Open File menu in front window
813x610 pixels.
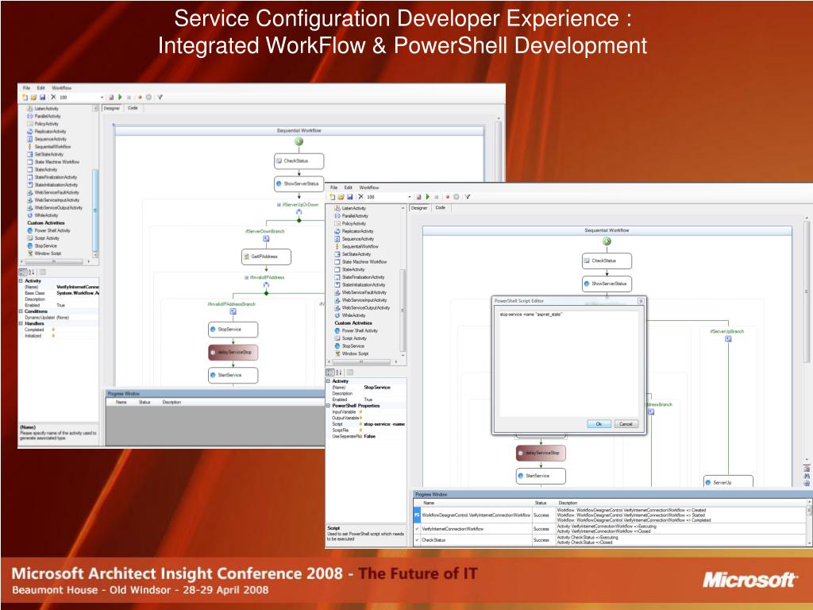pos(334,187)
